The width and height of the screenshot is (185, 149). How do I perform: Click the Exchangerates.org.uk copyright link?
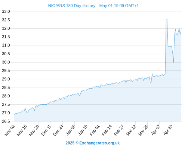93,143
